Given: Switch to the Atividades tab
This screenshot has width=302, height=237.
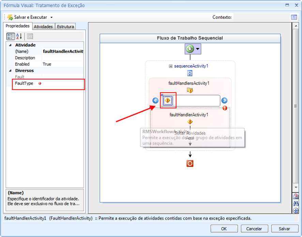Looking at the screenshot, I should (43, 27).
